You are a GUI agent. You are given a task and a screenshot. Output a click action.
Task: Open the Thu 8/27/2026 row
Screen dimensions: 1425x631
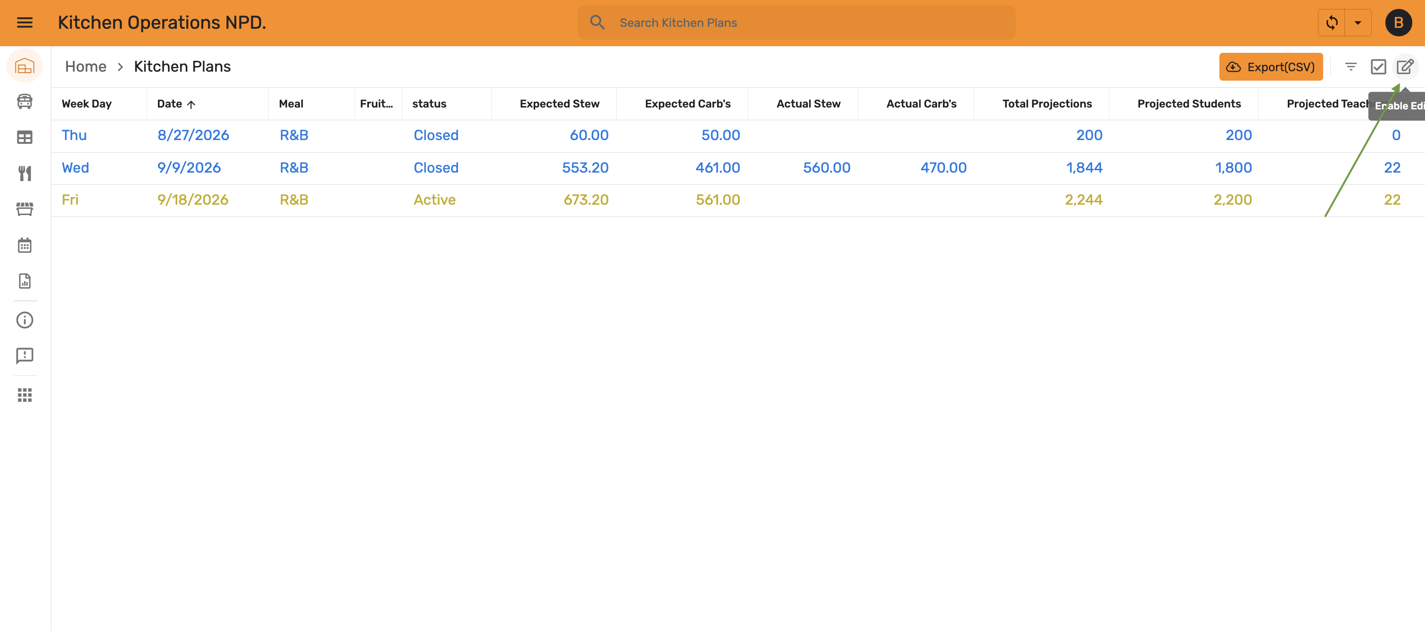coord(738,135)
